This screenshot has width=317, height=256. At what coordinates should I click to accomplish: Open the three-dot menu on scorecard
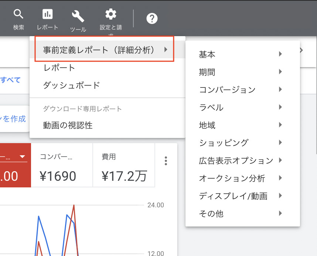pos(166,161)
